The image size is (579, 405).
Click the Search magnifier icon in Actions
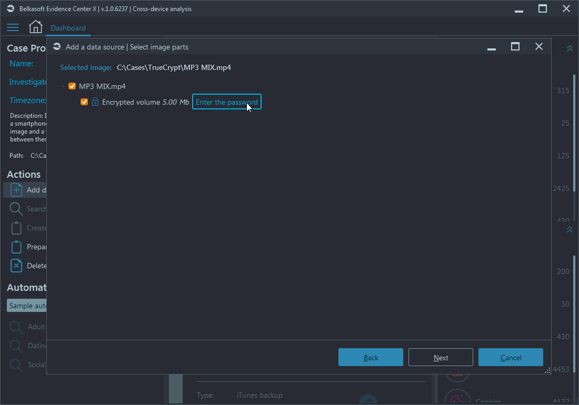(16, 209)
